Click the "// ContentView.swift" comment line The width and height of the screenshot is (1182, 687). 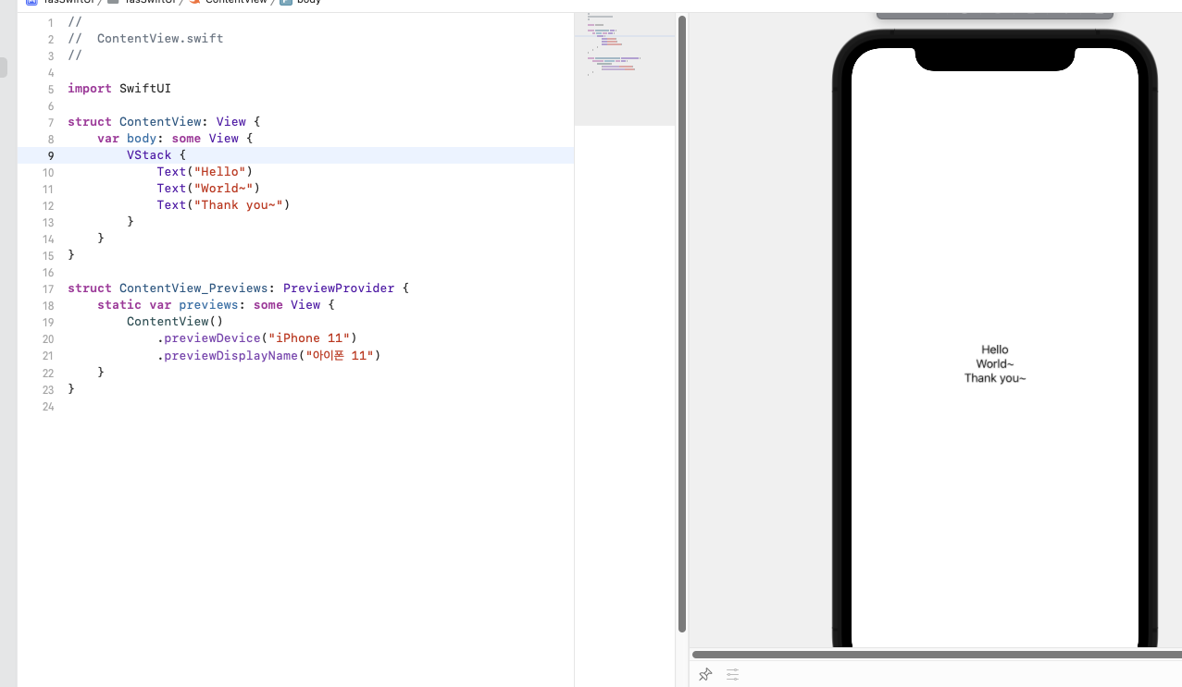(x=145, y=39)
